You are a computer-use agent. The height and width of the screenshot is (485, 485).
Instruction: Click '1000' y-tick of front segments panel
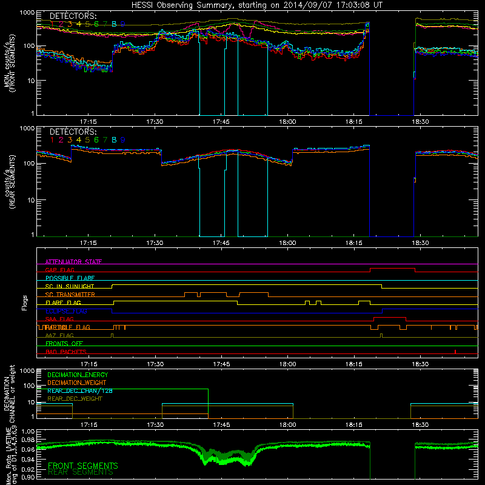(x=27, y=13)
